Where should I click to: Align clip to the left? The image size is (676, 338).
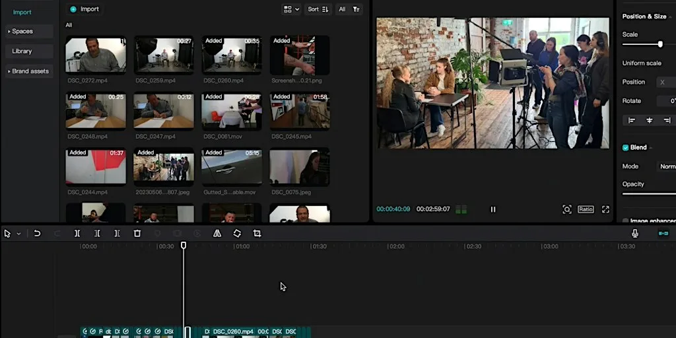632,120
